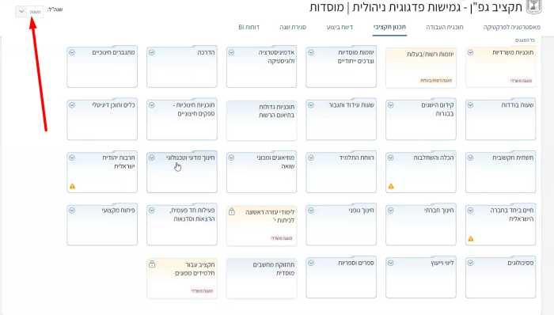
Task: Click the circle chevron icon on תוכניות חינוכיות - ספקים חיצוניים
Action: click(x=152, y=105)
